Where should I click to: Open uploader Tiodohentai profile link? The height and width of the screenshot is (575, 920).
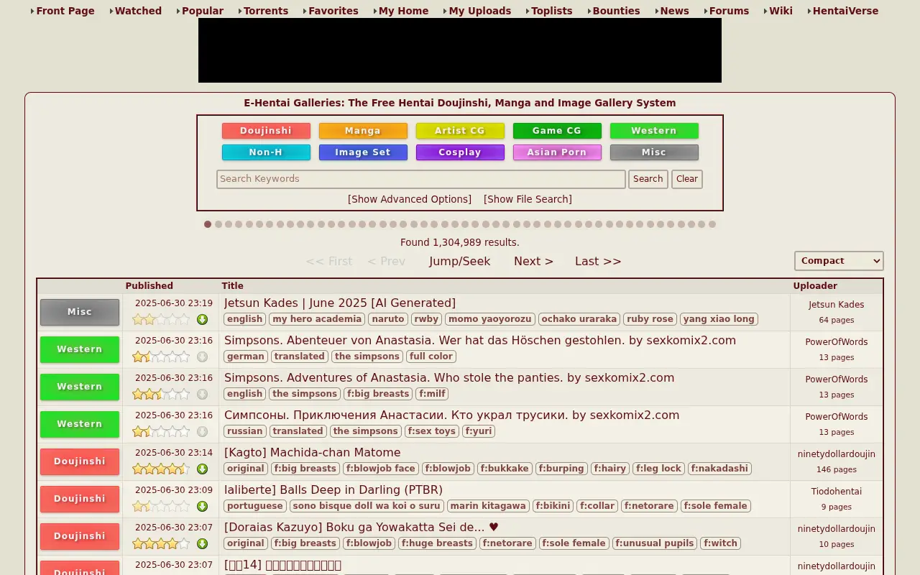pos(837,492)
